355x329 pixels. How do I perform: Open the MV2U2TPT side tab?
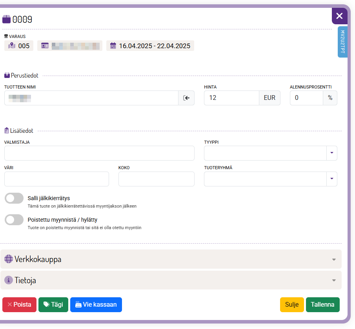342,42
